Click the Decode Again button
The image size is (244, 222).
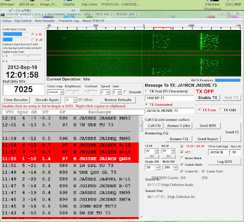pos(47,100)
